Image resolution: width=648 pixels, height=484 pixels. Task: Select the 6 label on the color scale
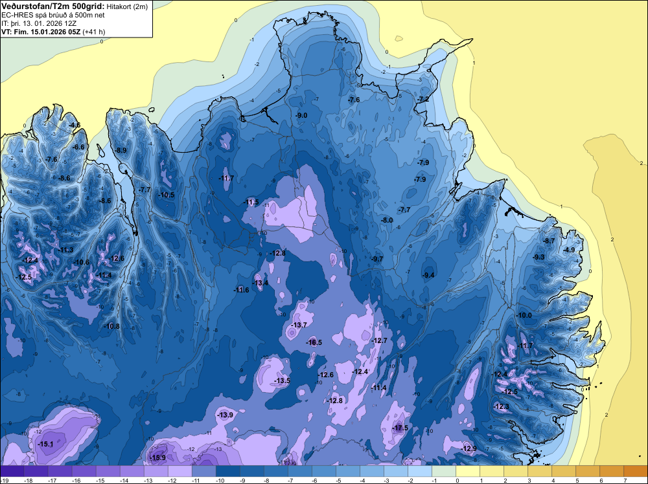point(602,481)
